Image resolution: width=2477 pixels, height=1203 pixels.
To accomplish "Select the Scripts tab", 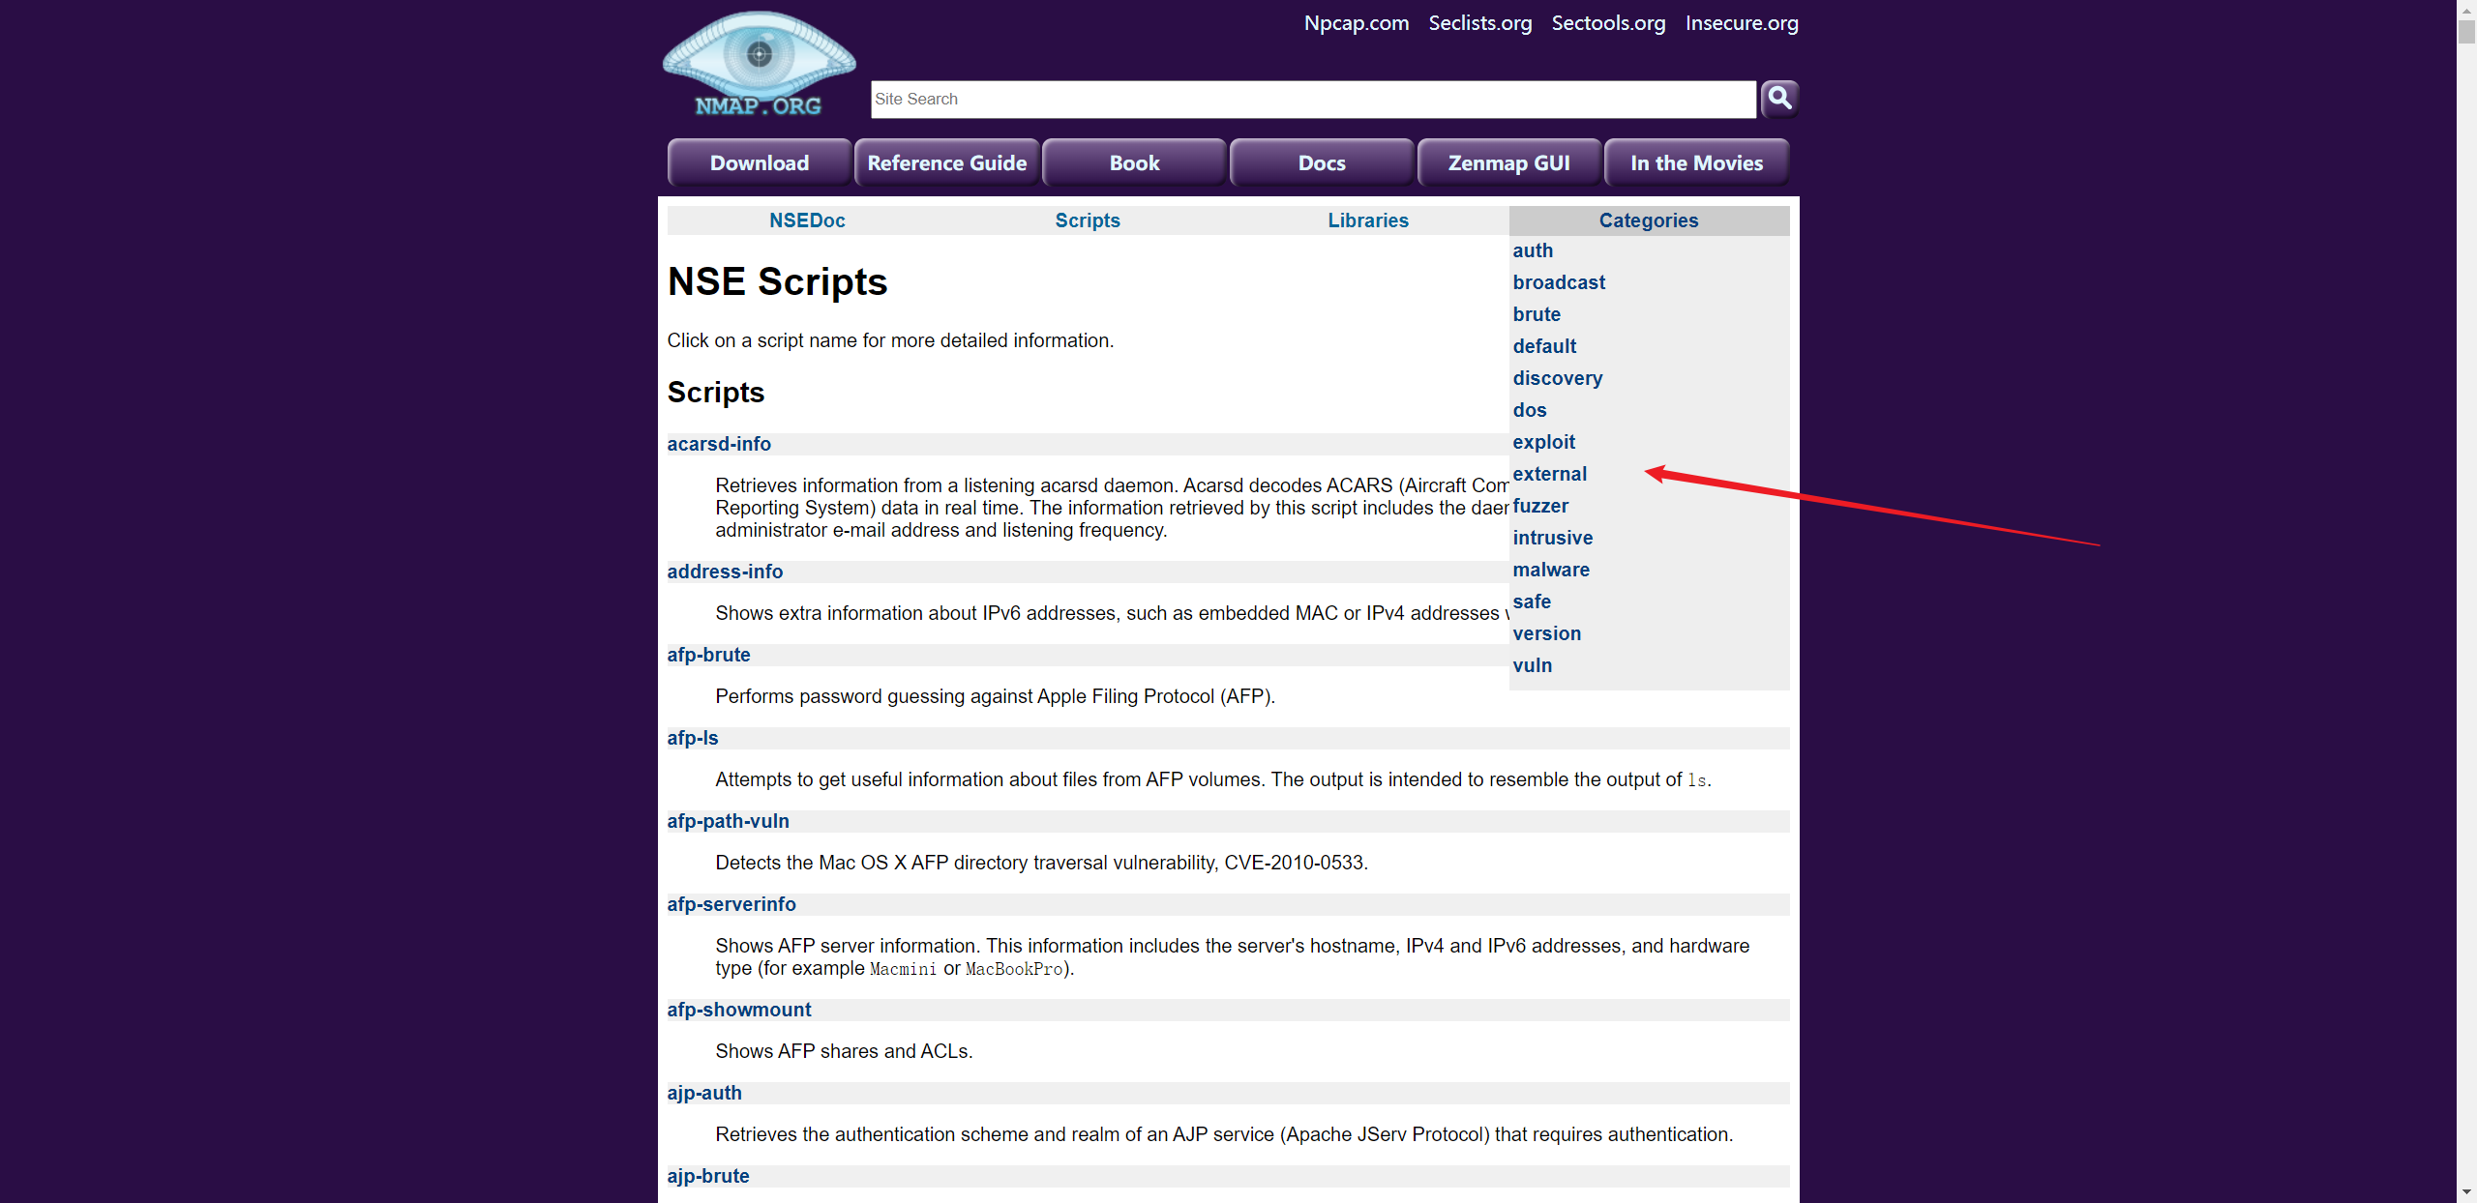I will (x=1088, y=220).
